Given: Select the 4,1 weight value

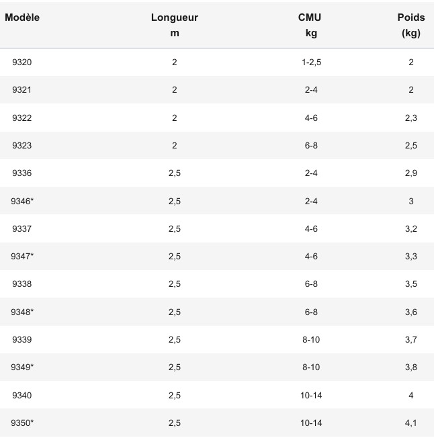Looking at the screenshot, I should [410, 423].
